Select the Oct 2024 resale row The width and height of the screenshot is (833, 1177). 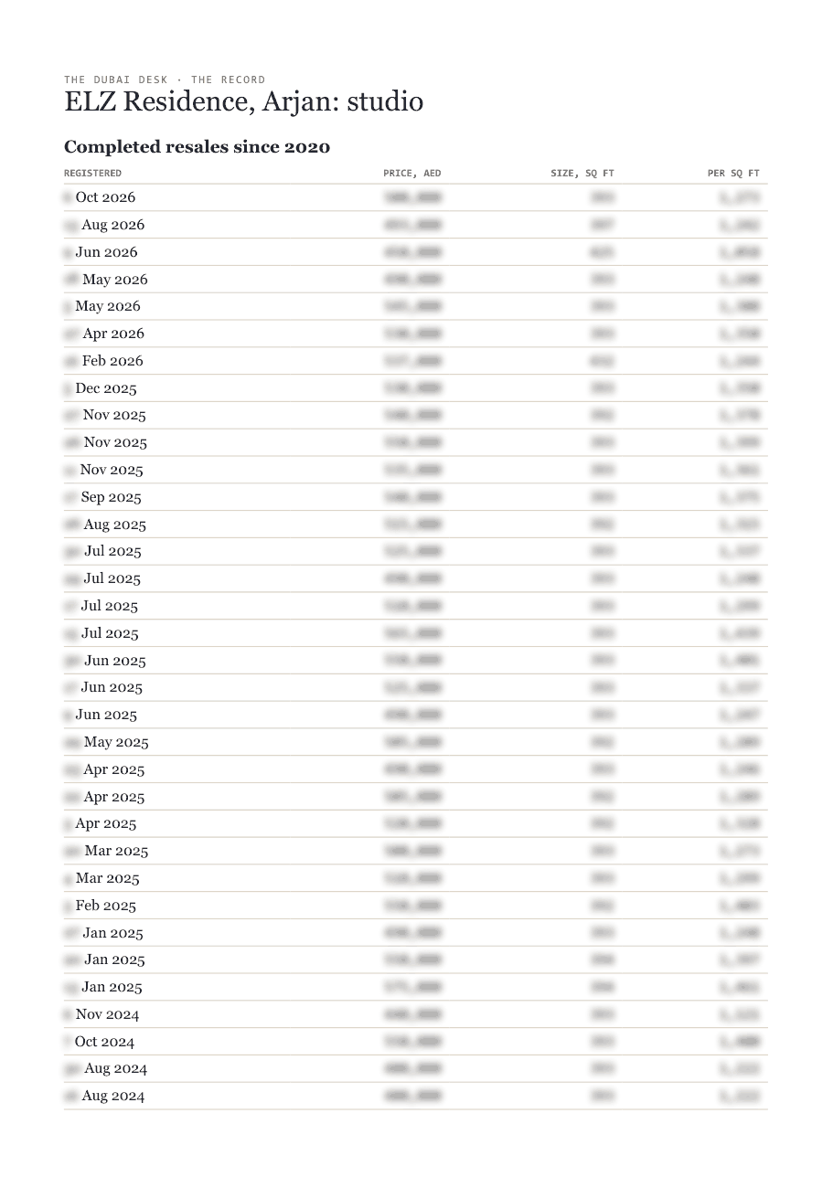416,1042
